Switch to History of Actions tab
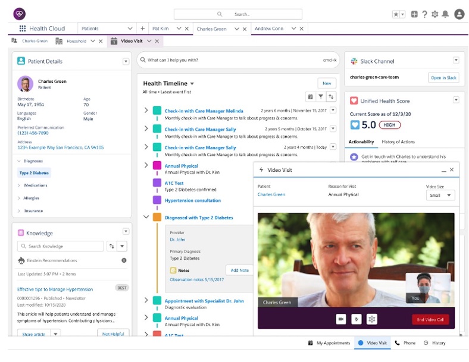This screenshot has height=362, width=469. pos(398,142)
